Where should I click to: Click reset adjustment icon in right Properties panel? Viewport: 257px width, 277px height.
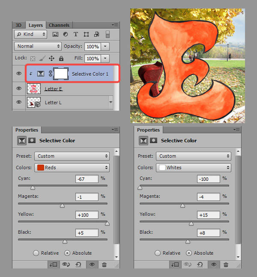tap(200, 265)
